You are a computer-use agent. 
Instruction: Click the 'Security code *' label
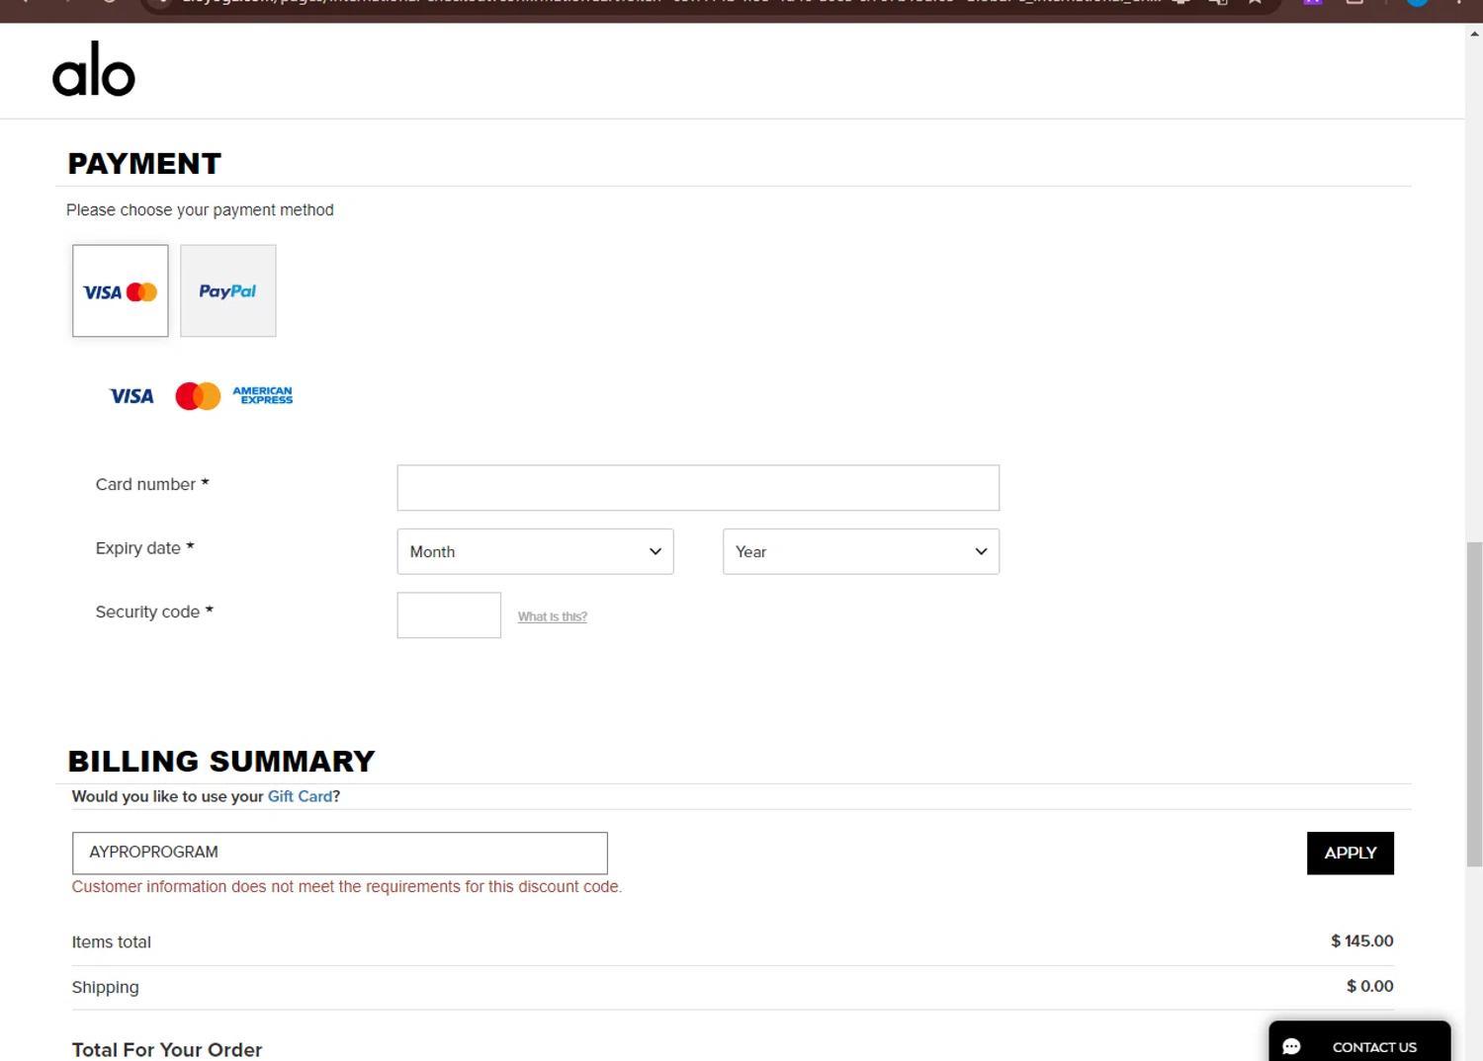click(x=154, y=612)
